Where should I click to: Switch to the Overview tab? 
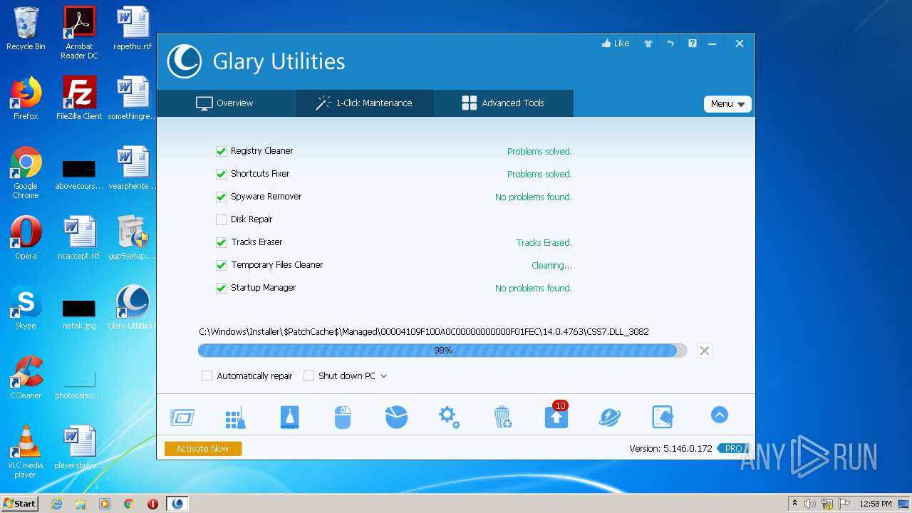coord(225,103)
